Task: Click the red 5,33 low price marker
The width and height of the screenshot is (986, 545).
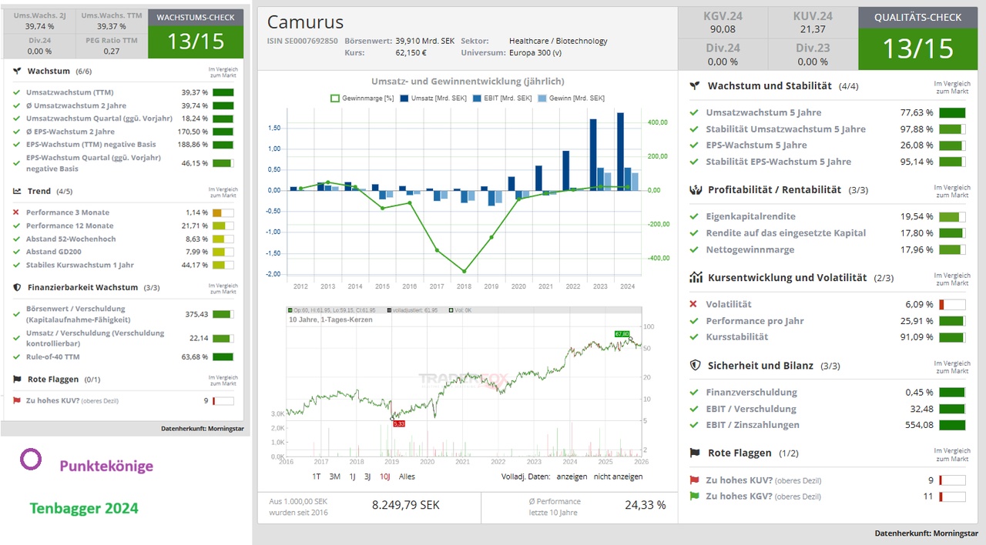Action: coord(399,423)
